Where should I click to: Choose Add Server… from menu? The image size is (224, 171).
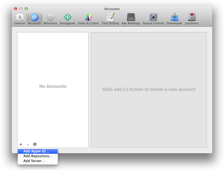coord(38,161)
